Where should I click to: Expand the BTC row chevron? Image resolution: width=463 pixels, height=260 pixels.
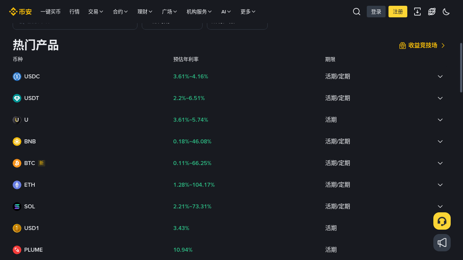click(440, 163)
